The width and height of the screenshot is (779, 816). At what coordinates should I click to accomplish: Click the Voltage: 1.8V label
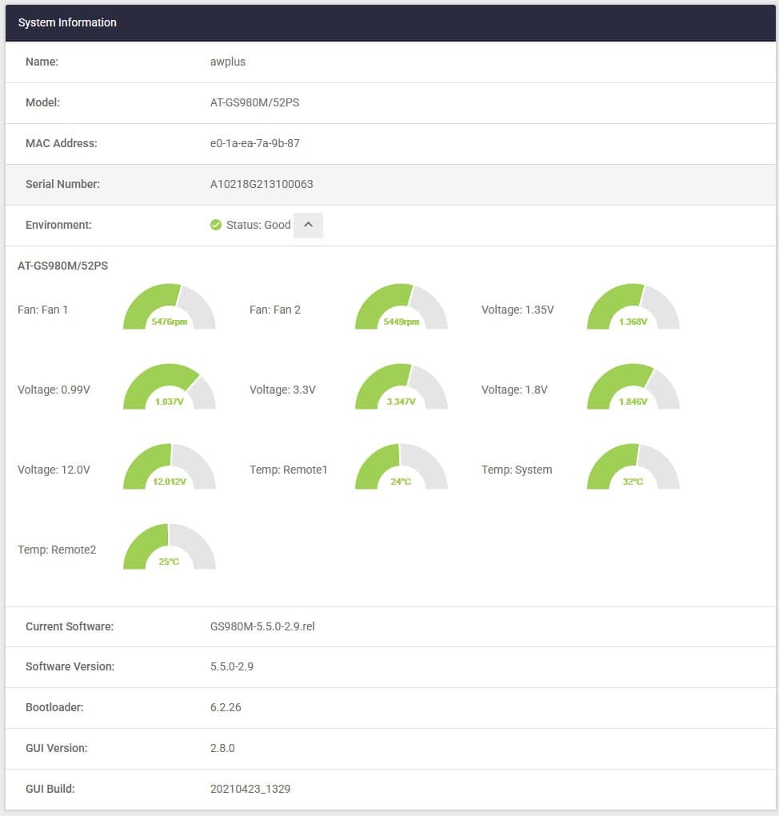[x=514, y=390]
